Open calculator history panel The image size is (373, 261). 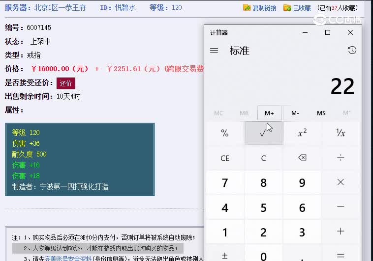click(352, 50)
